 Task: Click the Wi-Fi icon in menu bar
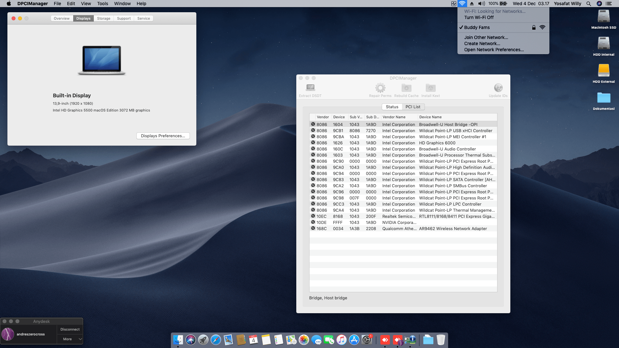coord(462,4)
